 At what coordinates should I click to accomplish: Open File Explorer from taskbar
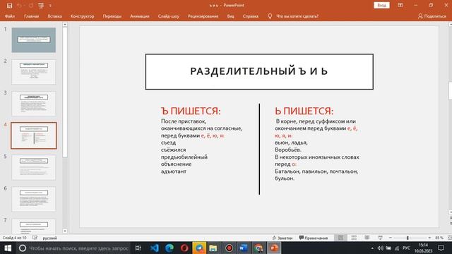point(214,248)
